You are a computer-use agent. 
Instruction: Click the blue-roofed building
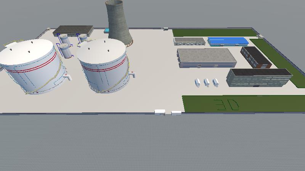pos(228,41)
